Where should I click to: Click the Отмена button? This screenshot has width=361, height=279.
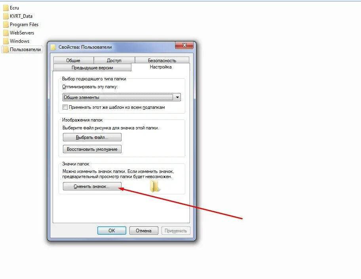click(144, 231)
